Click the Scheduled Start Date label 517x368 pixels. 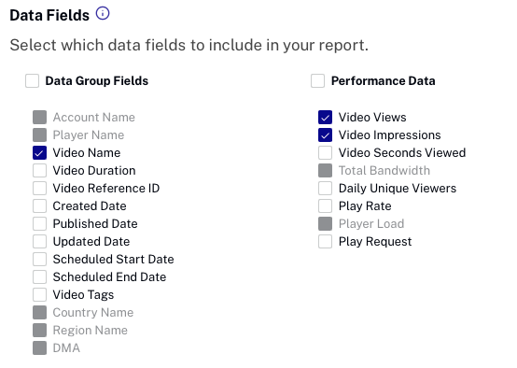click(x=114, y=260)
